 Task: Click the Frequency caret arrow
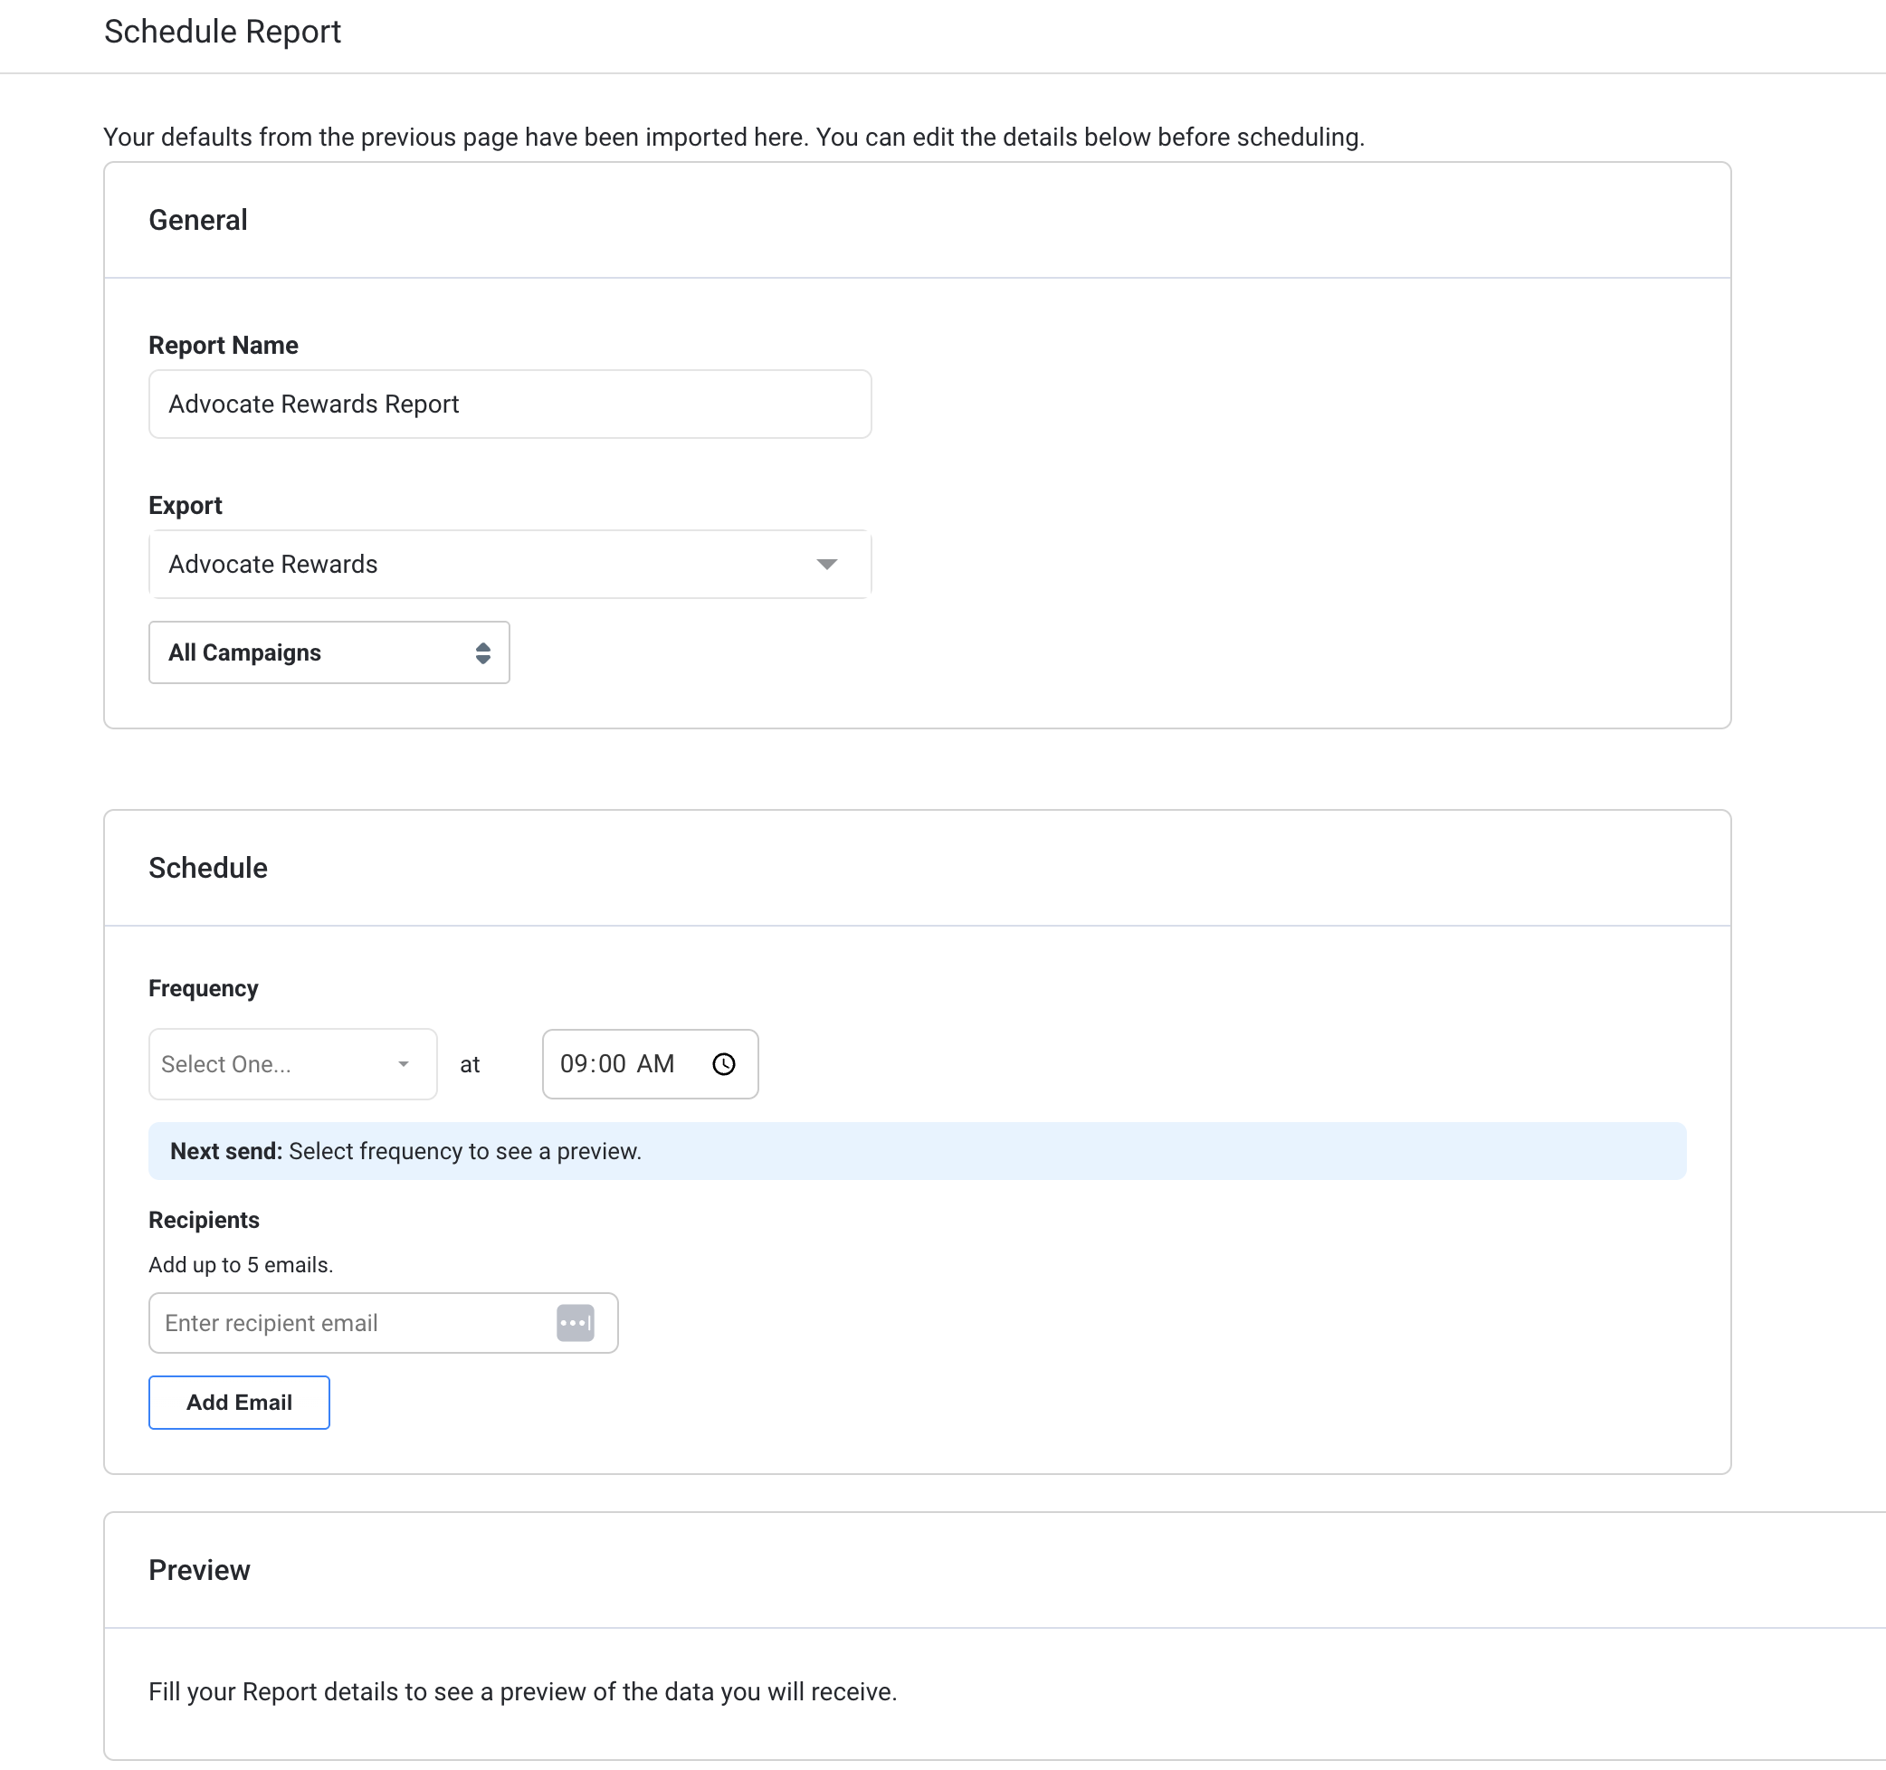pyautogui.click(x=404, y=1064)
